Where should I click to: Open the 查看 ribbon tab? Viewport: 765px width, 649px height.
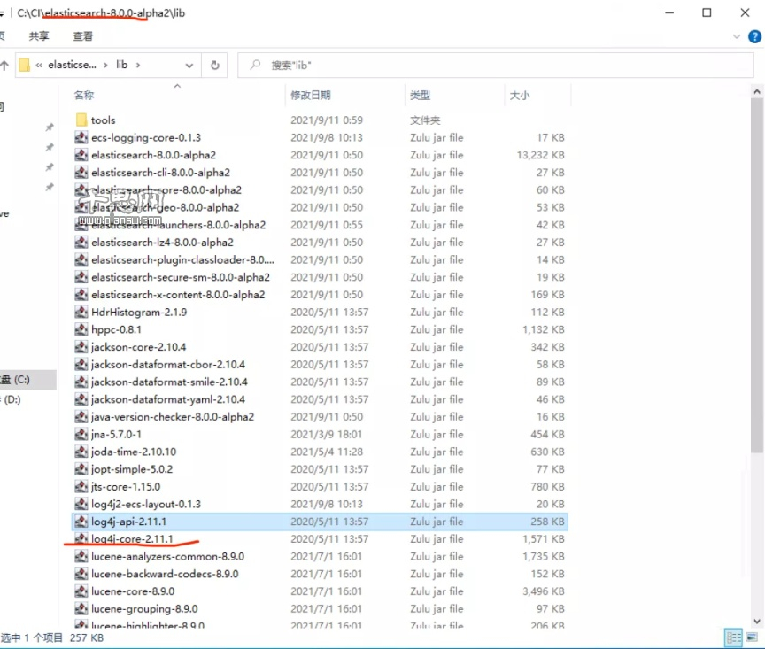[82, 36]
